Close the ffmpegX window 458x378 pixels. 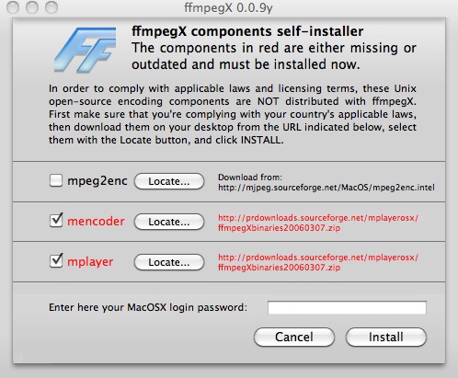point(13,7)
